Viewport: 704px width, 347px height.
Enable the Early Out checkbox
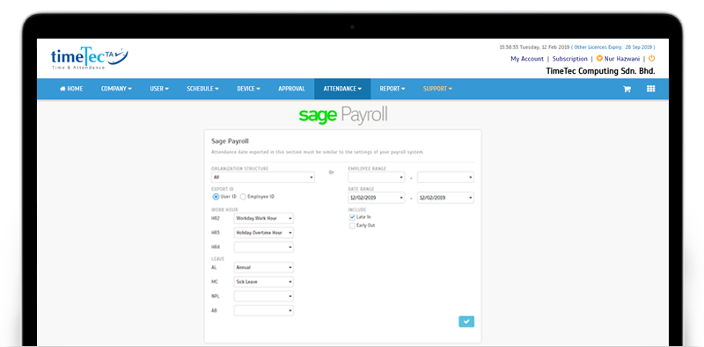coord(352,226)
